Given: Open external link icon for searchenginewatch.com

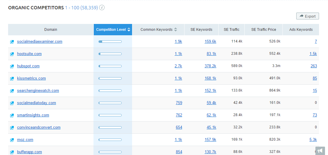Looking at the screenshot, I should 12,91.
